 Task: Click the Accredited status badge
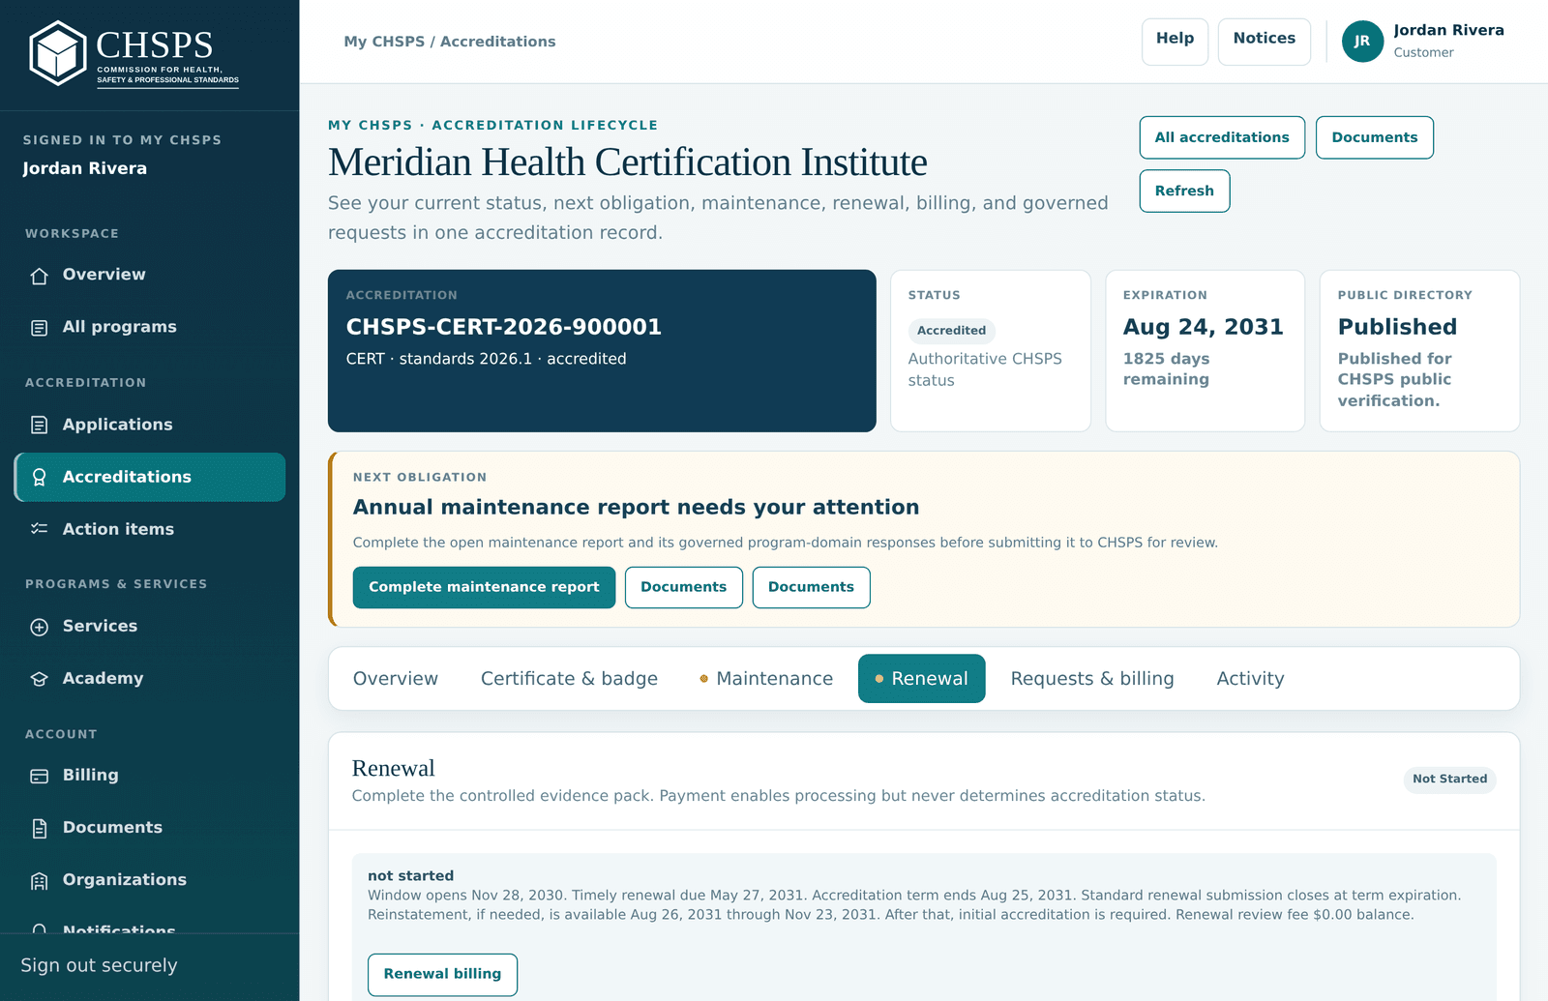(x=951, y=331)
